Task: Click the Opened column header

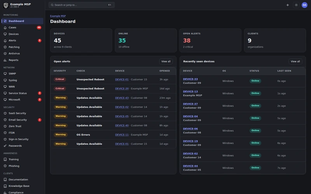Action: (x=164, y=71)
